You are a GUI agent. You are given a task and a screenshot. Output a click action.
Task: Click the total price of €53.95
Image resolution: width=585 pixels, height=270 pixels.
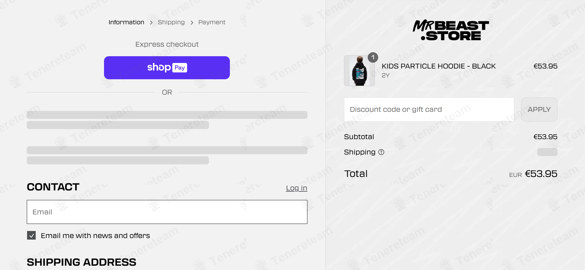tap(541, 174)
